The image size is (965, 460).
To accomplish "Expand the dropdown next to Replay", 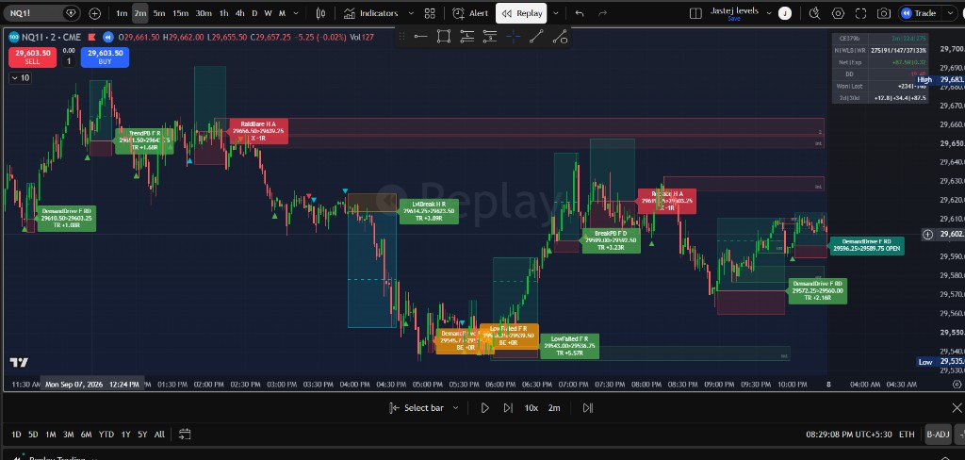I will 556,13.
